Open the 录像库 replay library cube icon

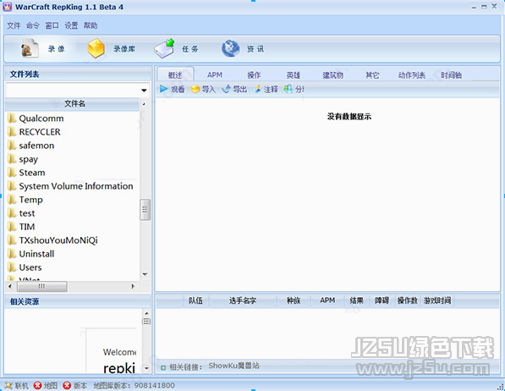pos(96,48)
